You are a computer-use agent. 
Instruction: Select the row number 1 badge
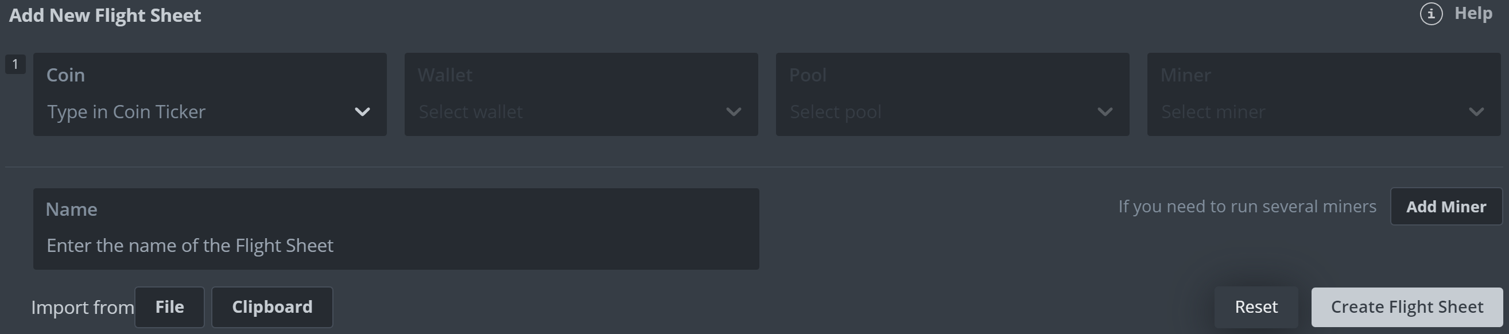[15, 64]
